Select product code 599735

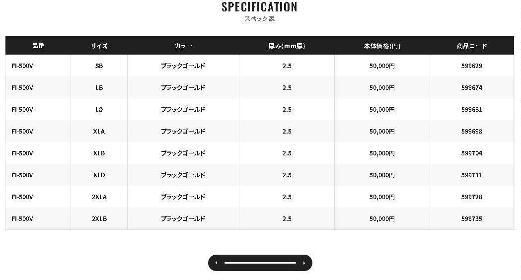point(472,219)
